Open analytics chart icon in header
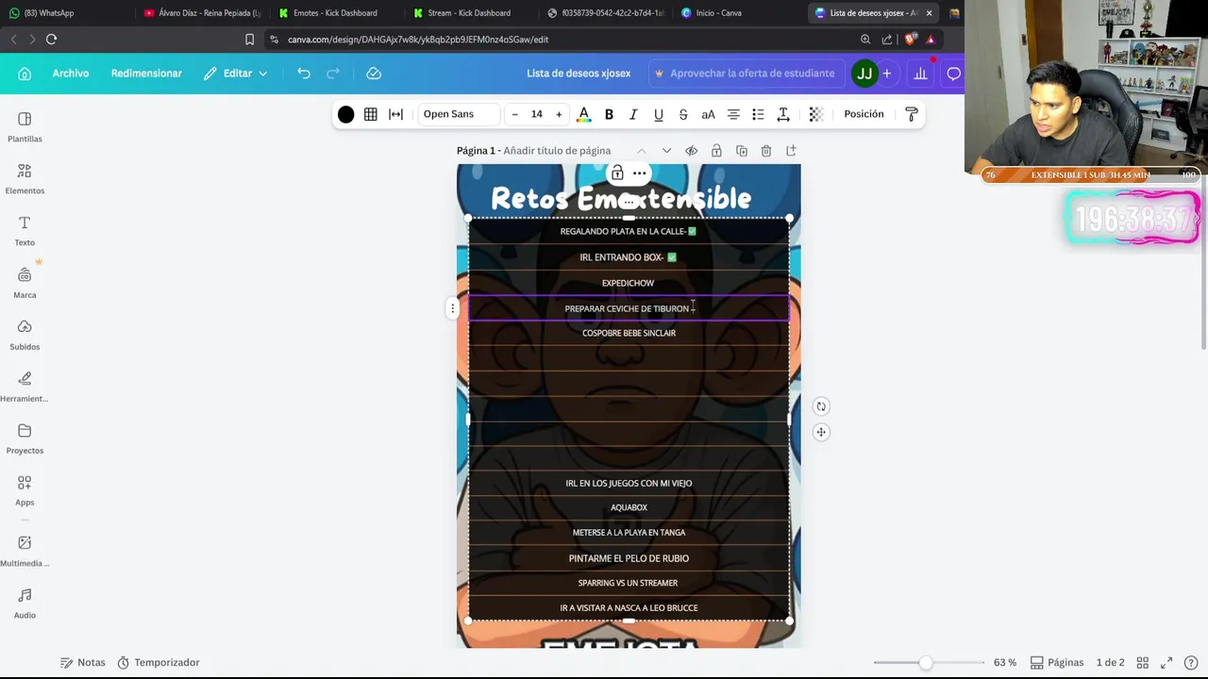1208x679 pixels. (920, 74)
